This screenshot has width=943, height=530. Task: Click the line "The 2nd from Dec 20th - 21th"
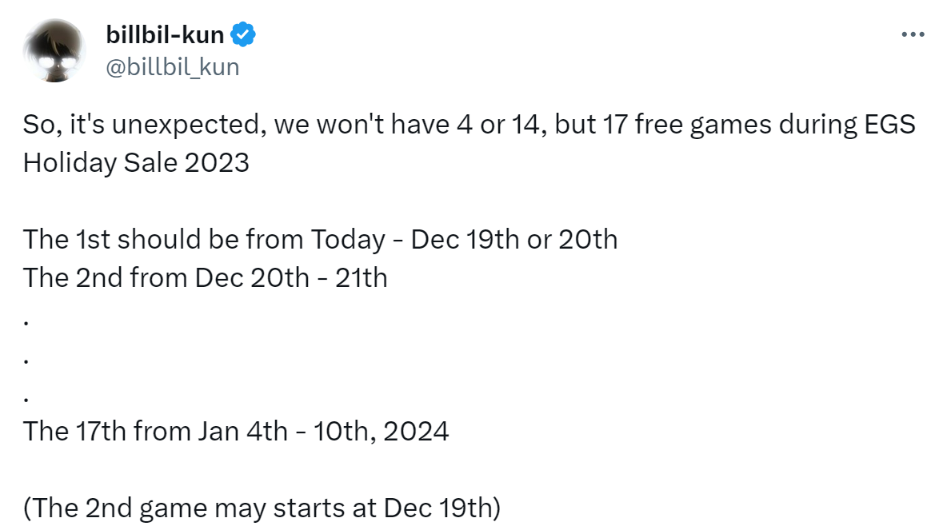[x=205, y=277]
